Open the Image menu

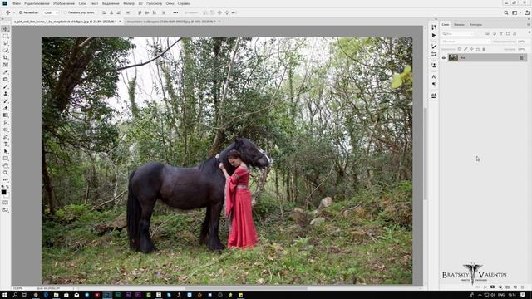(64, 3)
